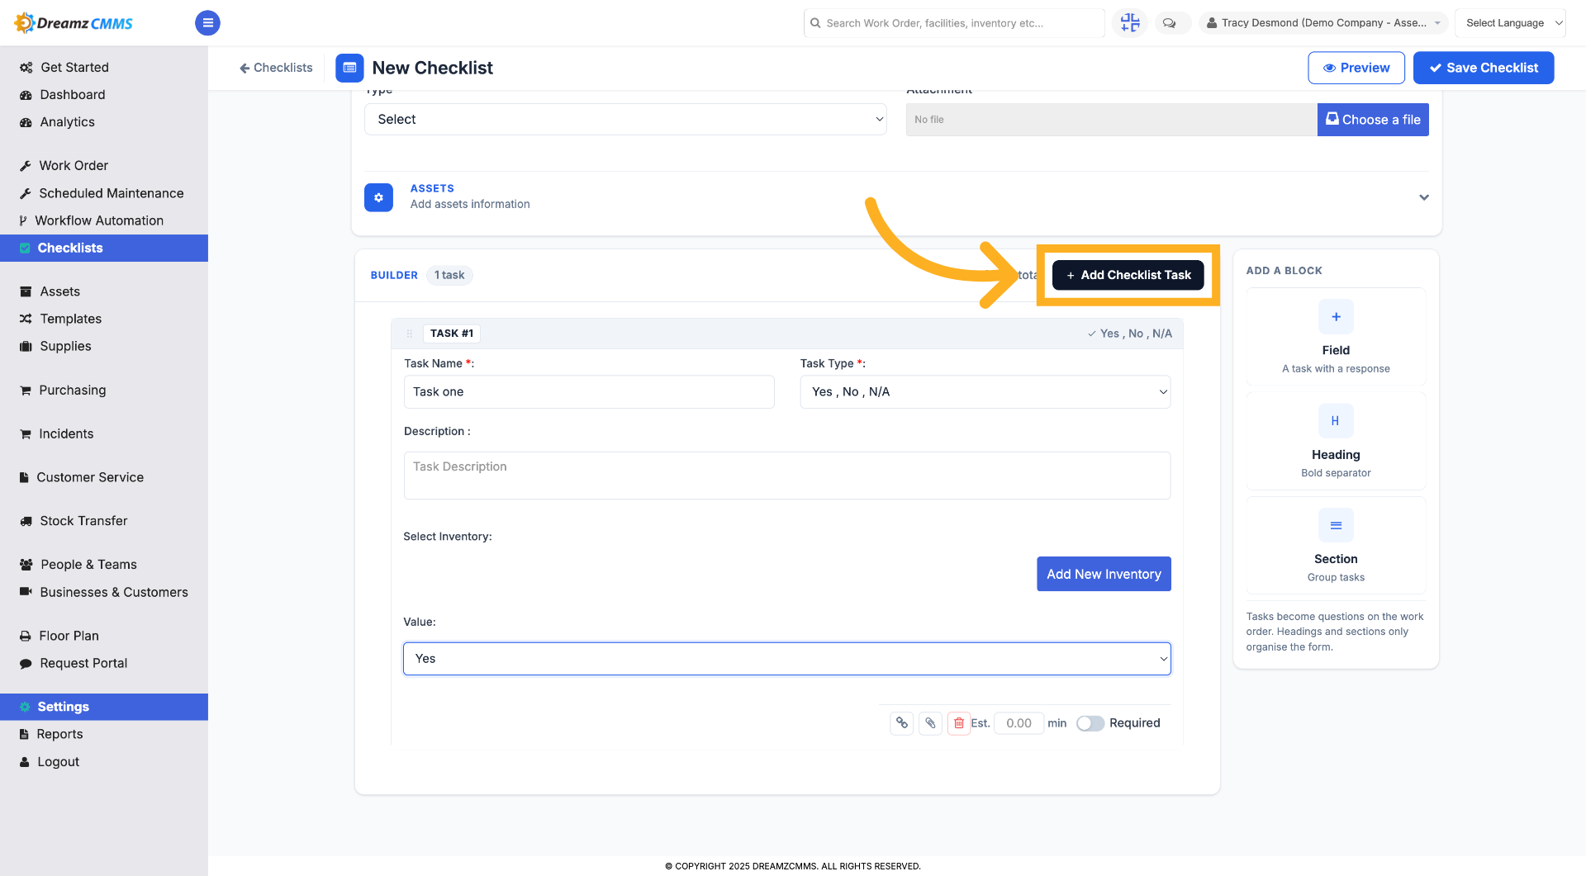Click the search magnifier icon

click(x=815, y=23)
